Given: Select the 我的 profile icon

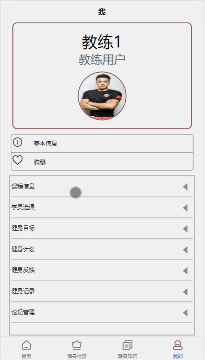Looking at the screenshot, I should coord(178,345).
